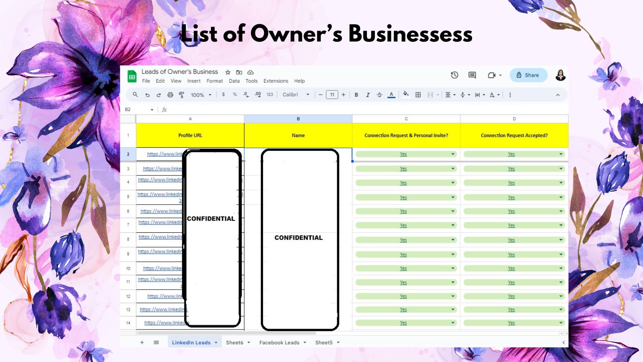Redo the last action
The height and width of the screenshot is (362, 643).
(x=159, y=95)
